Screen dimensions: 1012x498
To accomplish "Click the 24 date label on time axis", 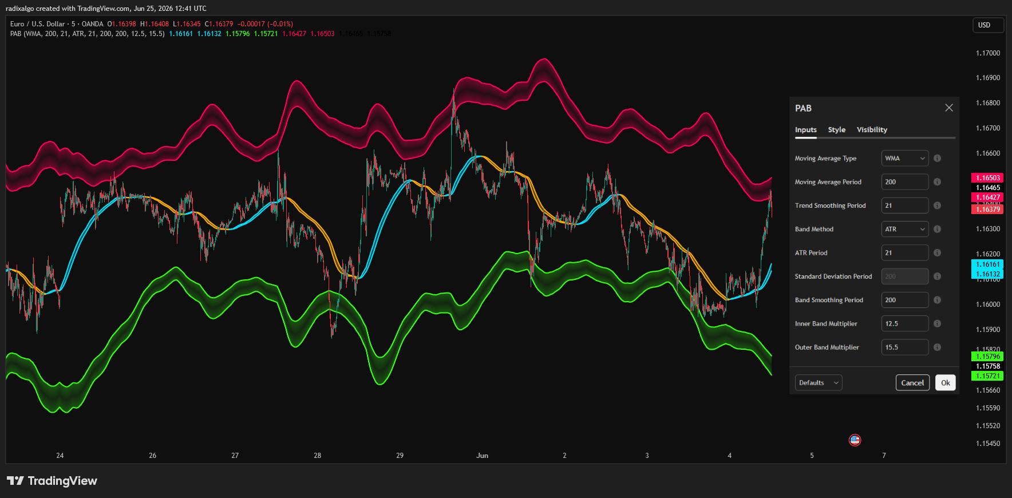I will [60, 456].
